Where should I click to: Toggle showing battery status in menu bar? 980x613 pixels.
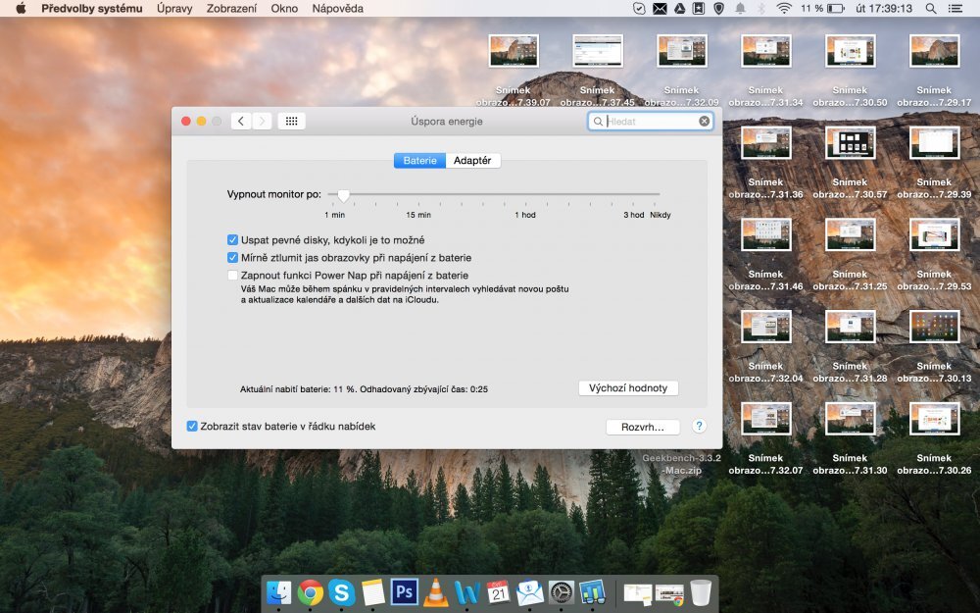click(192, 427)
